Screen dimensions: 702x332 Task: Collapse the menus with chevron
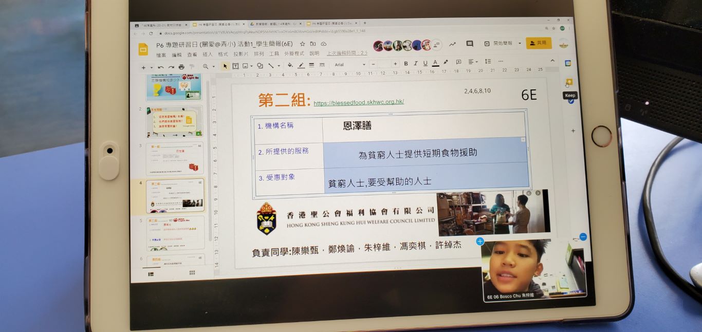[552, 61]
